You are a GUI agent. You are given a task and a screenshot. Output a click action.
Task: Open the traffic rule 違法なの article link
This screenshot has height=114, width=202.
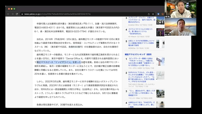click(x=142, y=93)
